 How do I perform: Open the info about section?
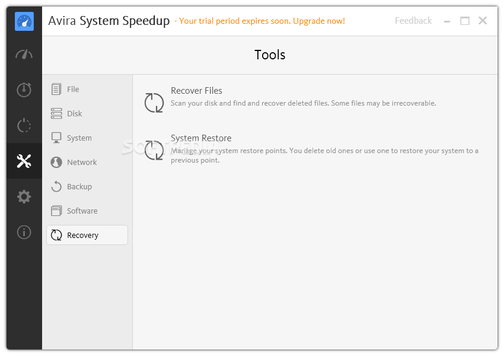click(24, 232)
